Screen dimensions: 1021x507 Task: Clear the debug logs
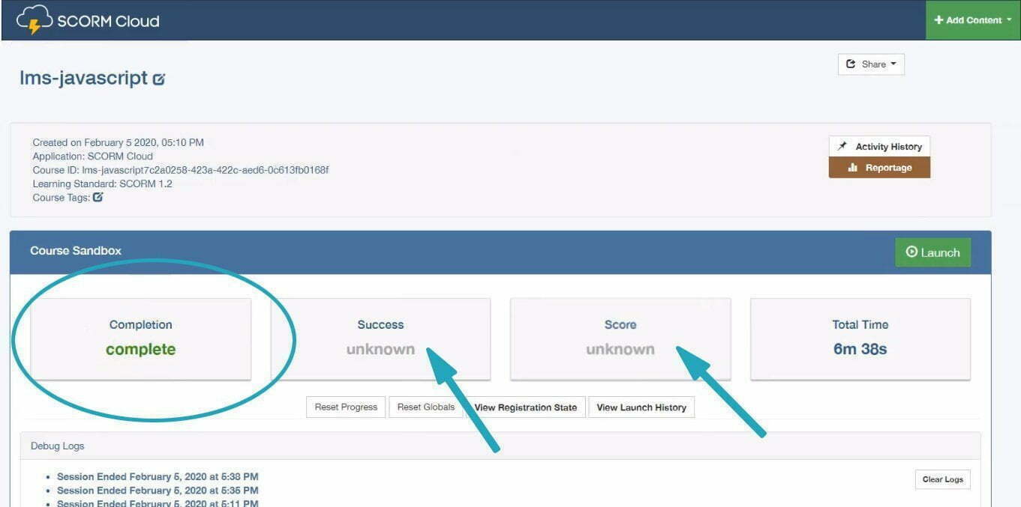tap(942, 479)
